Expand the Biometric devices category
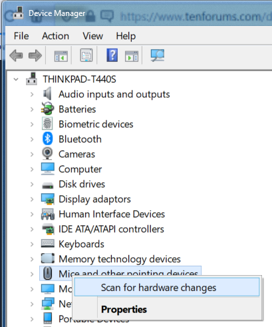 click(32, 125)
